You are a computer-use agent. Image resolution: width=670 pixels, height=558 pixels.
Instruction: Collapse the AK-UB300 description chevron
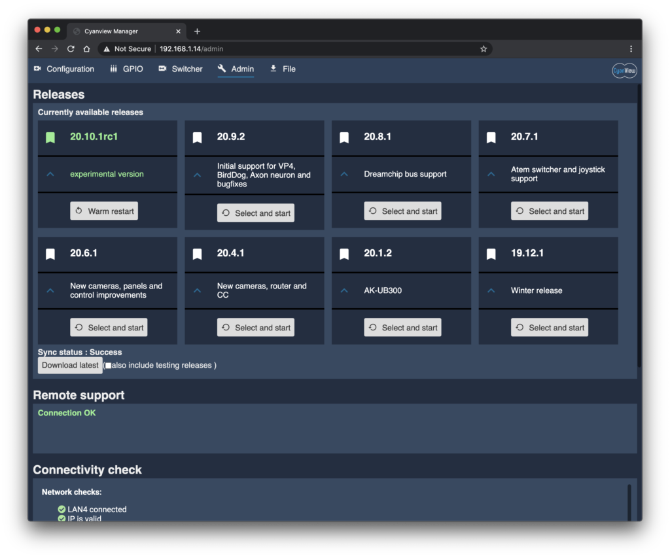tap(344, 290)
